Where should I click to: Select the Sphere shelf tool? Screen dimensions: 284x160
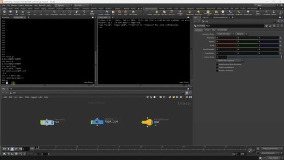11,12
